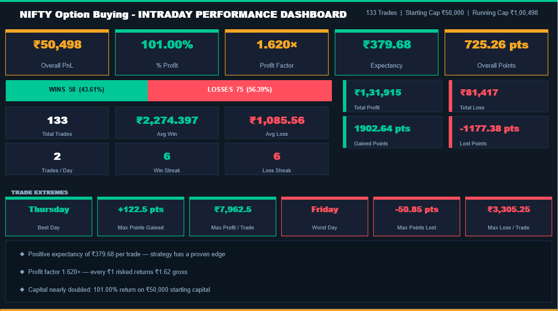
Task: Click the red LOSSES 75 bar segment
Action: pyautogui.click(x=240, y=91)
